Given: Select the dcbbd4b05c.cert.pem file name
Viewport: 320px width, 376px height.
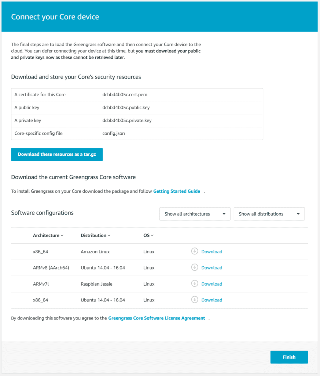Looking at the screenshot, I should tap(125, 94).
